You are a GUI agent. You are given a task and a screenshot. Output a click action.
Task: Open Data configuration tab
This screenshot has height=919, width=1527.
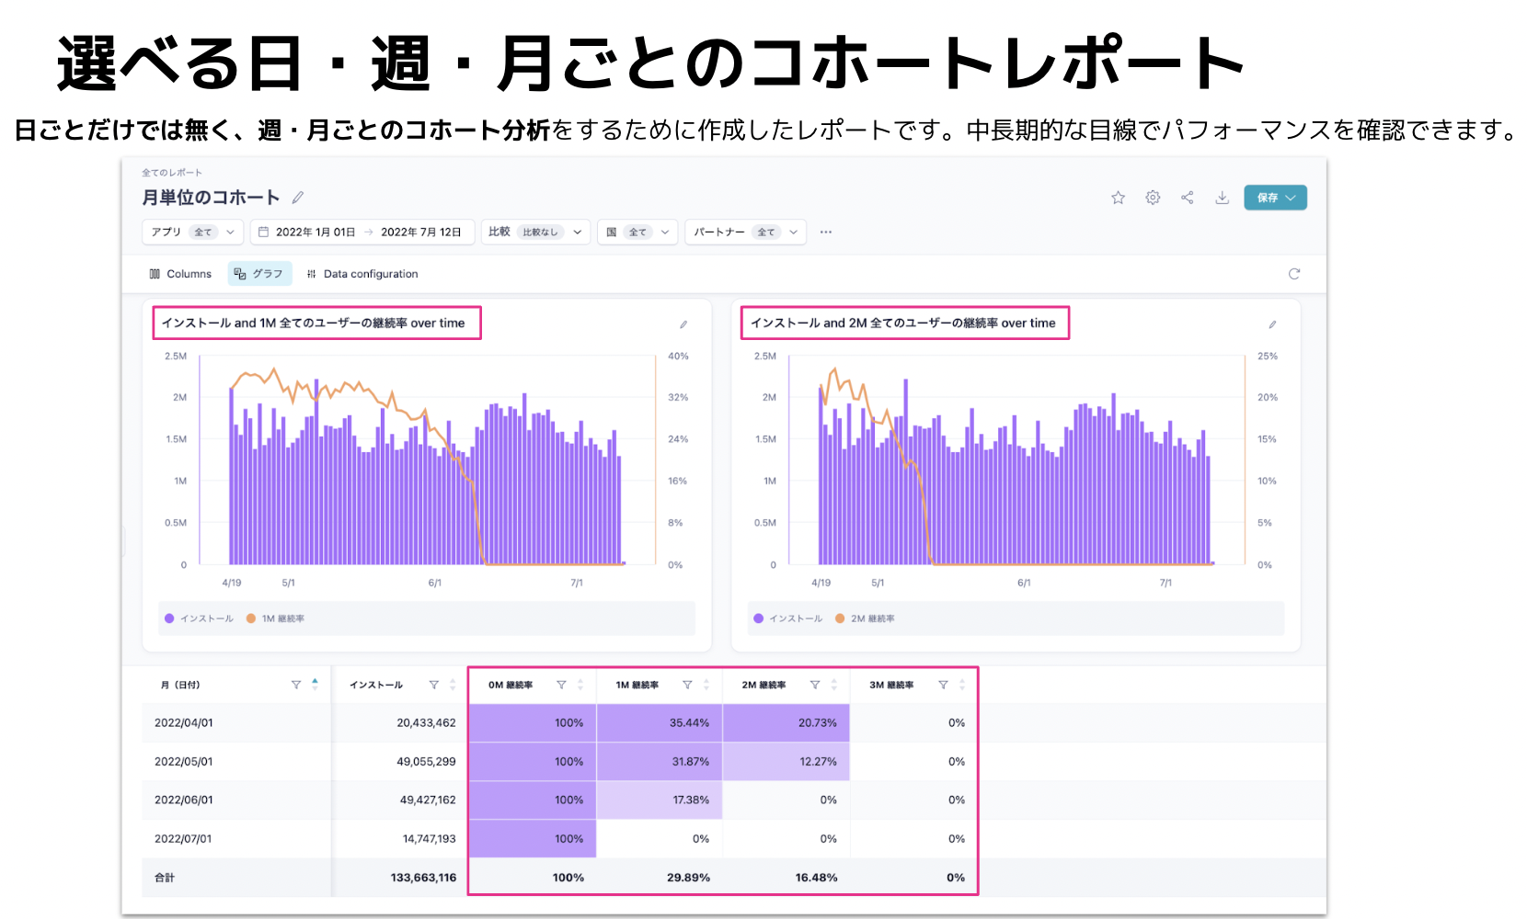click(362, 274)
